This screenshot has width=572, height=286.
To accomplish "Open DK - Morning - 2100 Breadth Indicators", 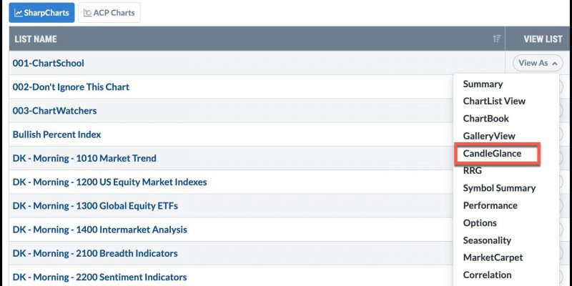I will tap(95, 254).
